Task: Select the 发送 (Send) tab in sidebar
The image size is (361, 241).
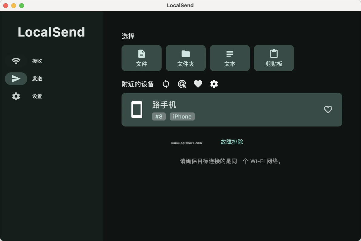Action: (x=27, y=79)
